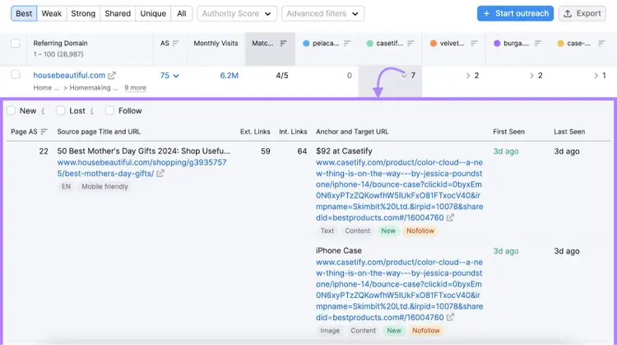Screen dimensions: 617x345
Task: Open the Authority Score dropdown
Action: tap(237, 13)
